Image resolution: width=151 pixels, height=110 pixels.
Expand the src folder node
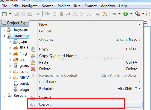tap(10, 60)
